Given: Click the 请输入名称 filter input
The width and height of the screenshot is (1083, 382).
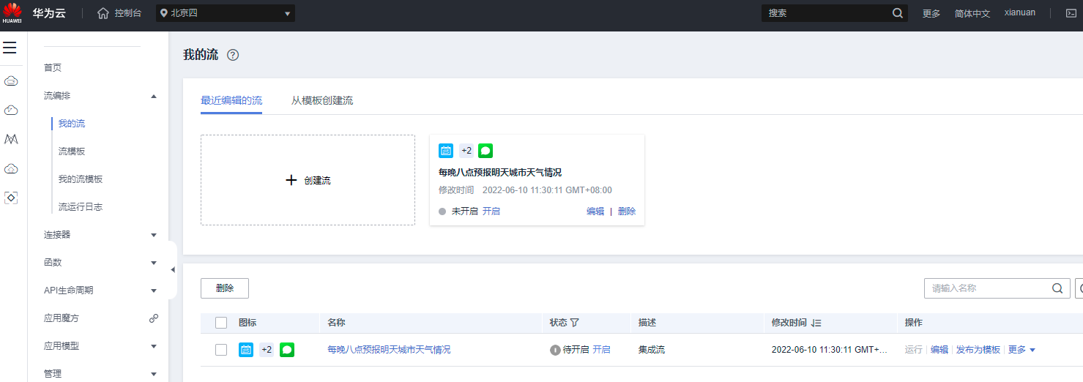Looking at the screenshot, I should click(x=987, y=288).
